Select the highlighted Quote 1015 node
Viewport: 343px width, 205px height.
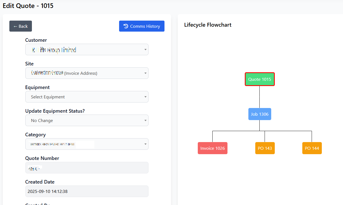pos(260,79)
